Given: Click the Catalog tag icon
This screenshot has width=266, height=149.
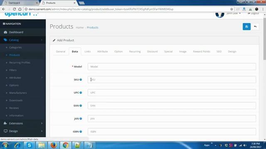Looking at the screenshot, I should pyautogui.click(x=5, y=40).
